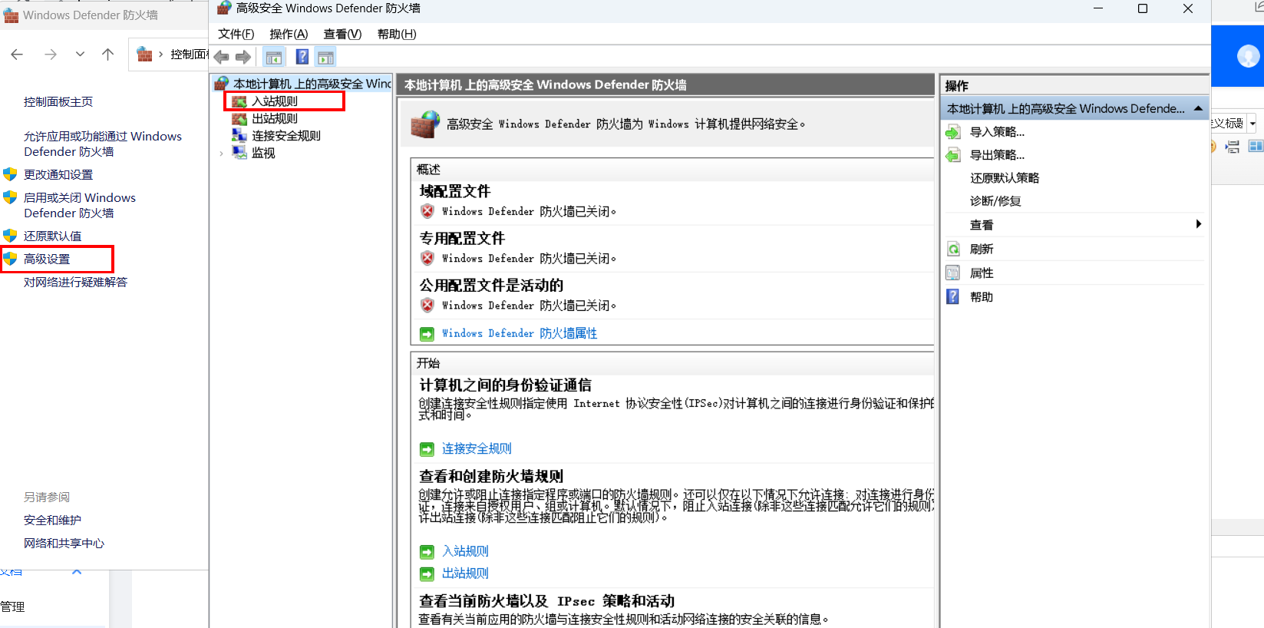The height and width of the screenshot is (628, 1264).
Task: Click 安全和维护 under 另请参阅
Action: 52,520
